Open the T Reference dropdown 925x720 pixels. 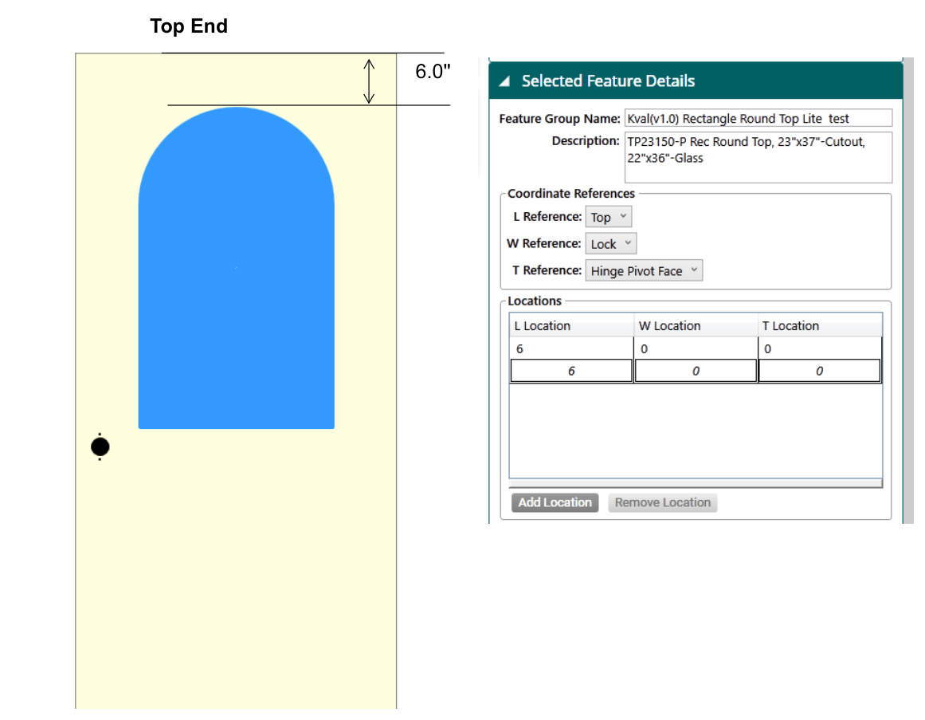[644, 270]
